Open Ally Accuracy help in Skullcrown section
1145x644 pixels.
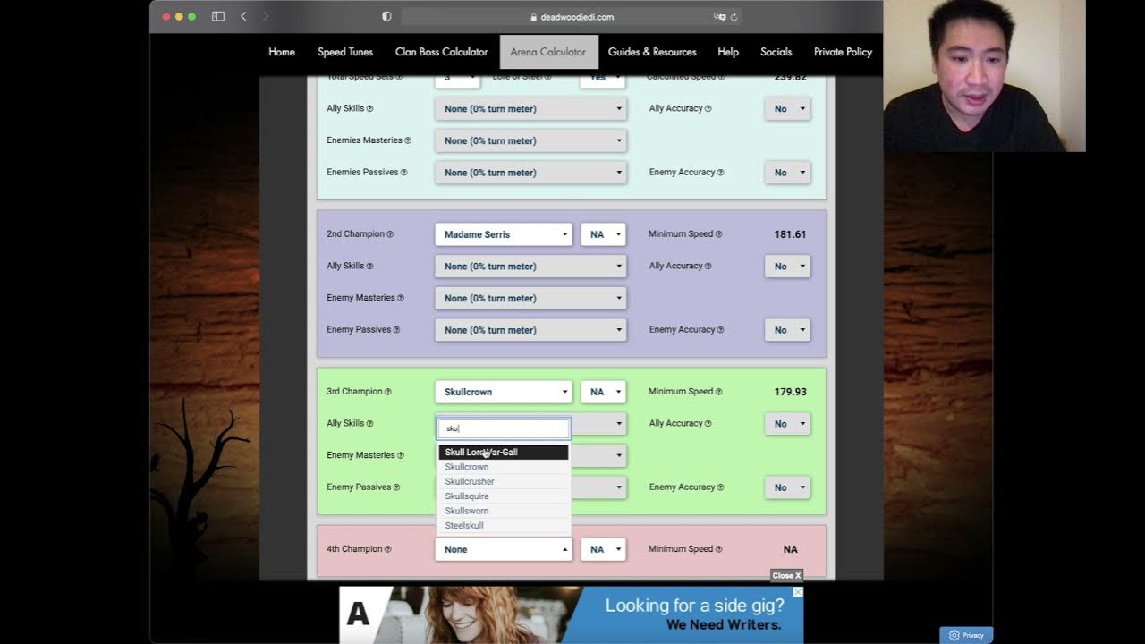click(x=708, y=424)
